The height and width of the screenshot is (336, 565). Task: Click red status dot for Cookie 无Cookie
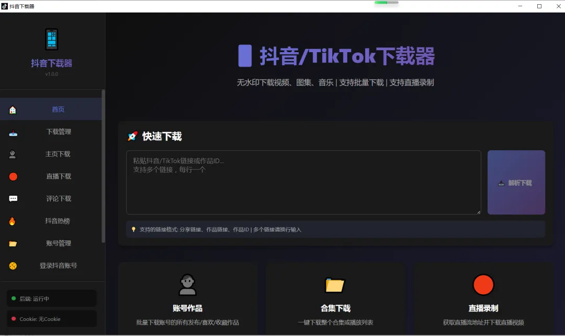[14, 319]
